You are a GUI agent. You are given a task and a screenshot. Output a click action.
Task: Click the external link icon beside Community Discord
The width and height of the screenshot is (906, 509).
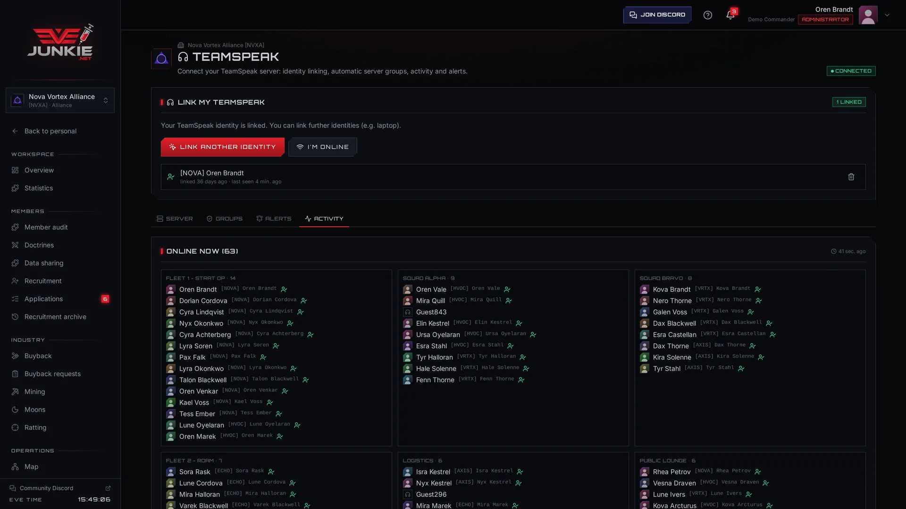[108, 488]
